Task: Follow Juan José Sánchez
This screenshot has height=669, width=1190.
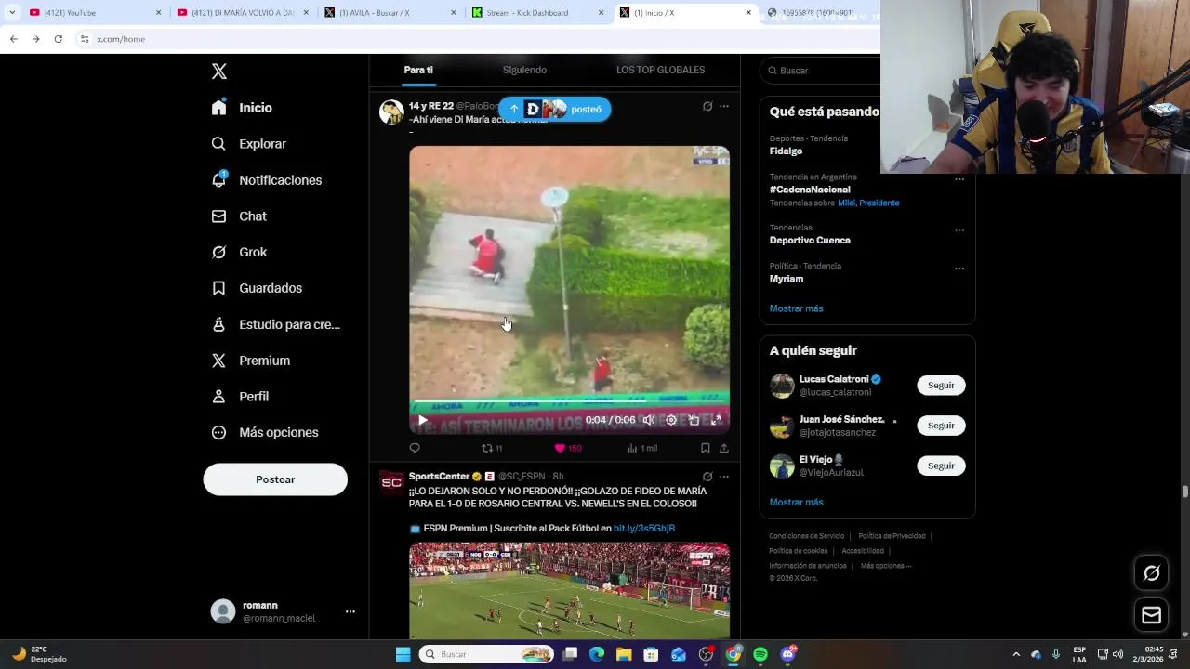Action: 941,426
